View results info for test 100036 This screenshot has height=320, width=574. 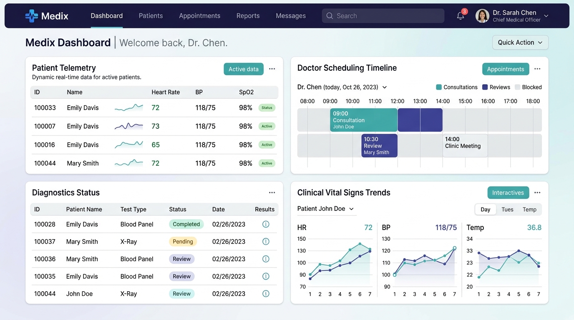click(x=266, y=259)
